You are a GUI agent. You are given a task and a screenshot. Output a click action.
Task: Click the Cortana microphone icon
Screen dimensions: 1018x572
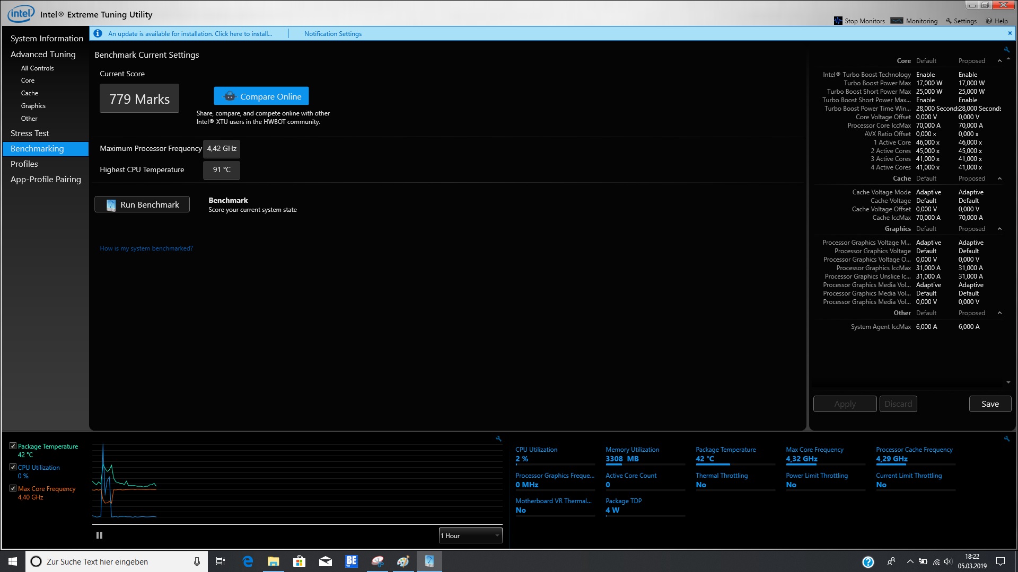pyautogui.click(x=197, y=561)
